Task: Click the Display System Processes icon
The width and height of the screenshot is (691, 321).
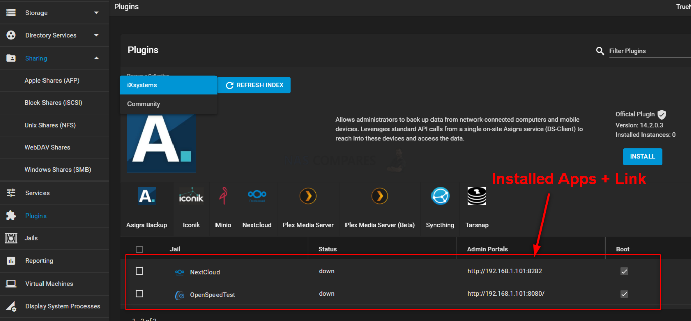Action: [11, 306]
